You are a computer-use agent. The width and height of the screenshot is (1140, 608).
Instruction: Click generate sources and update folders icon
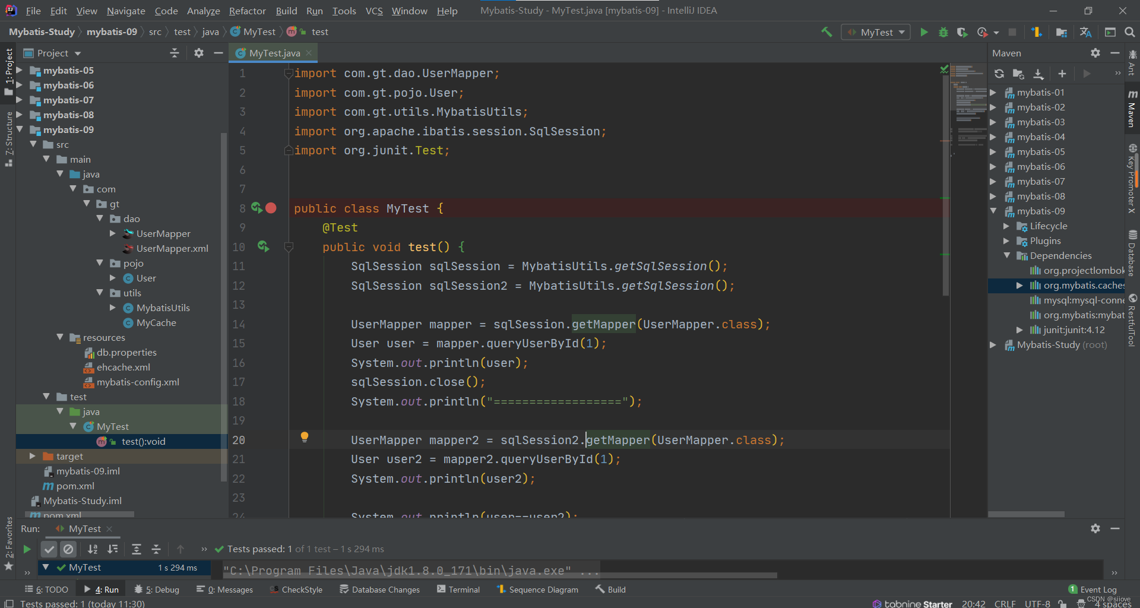tap(1018, 74)
